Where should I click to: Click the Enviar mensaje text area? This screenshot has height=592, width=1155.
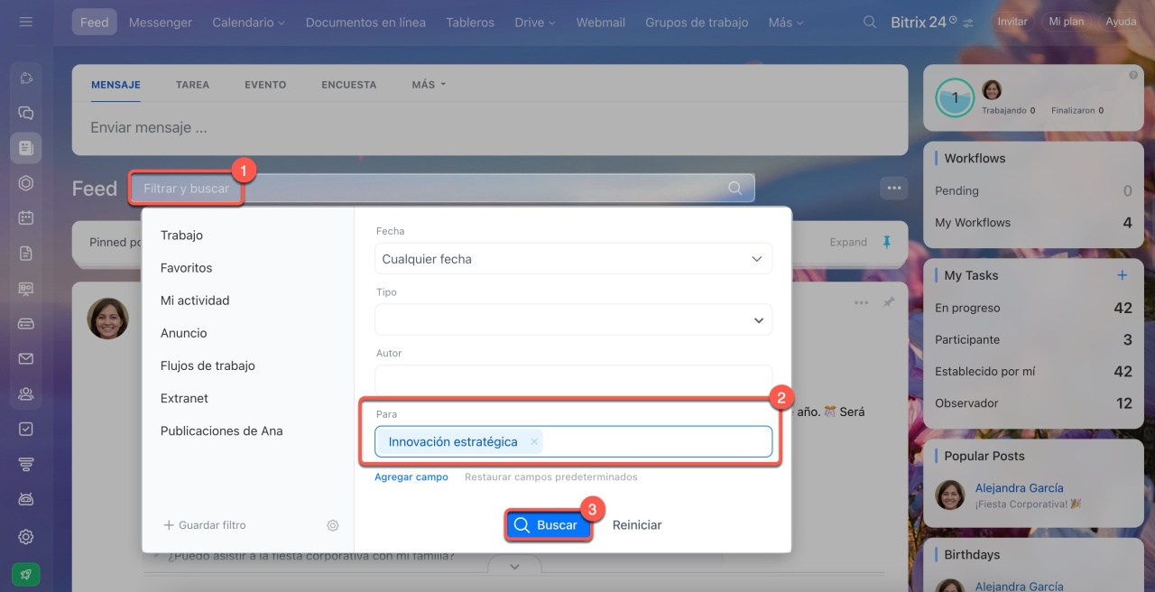click(490, 128)
